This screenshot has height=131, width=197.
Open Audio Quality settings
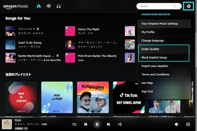(x=164, y=49)
